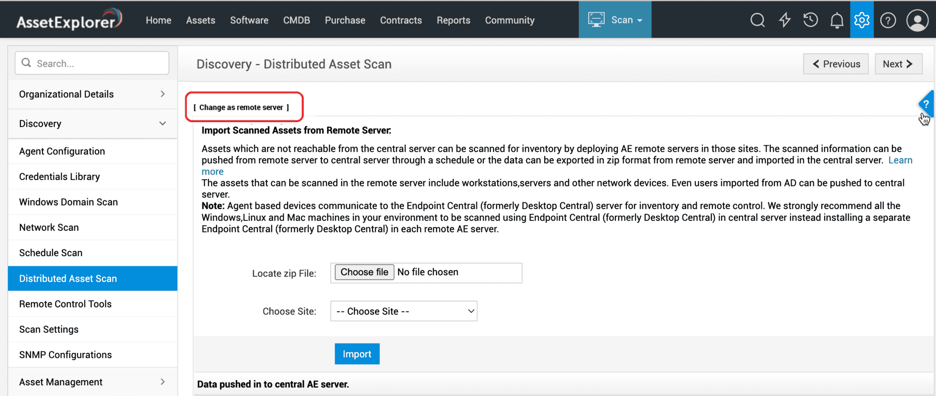Click the blue help tag on right edge
This screenshot has height=396, width=936.
click(x=926, y=104)
